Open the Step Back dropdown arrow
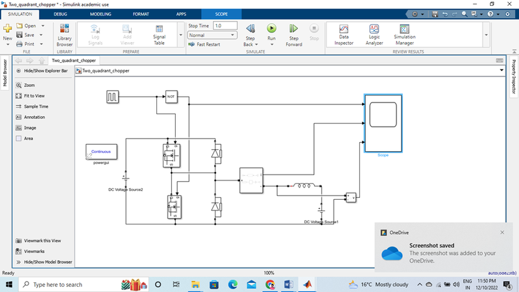519x292 pixels. click(x=256, y=44)
